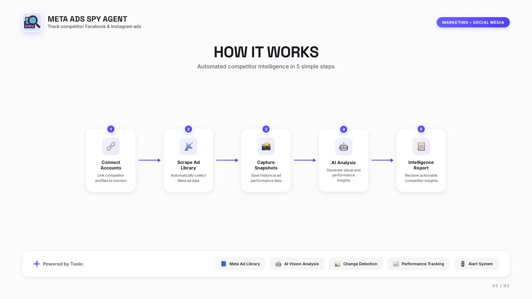Click the step 1 number badge
532x299 pixels.
(111, 129)
